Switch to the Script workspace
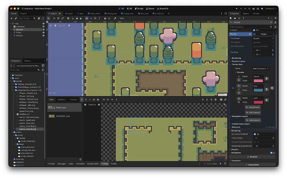Screen dimensions: 287x178 pyautogui.click(x=140, y=8)
